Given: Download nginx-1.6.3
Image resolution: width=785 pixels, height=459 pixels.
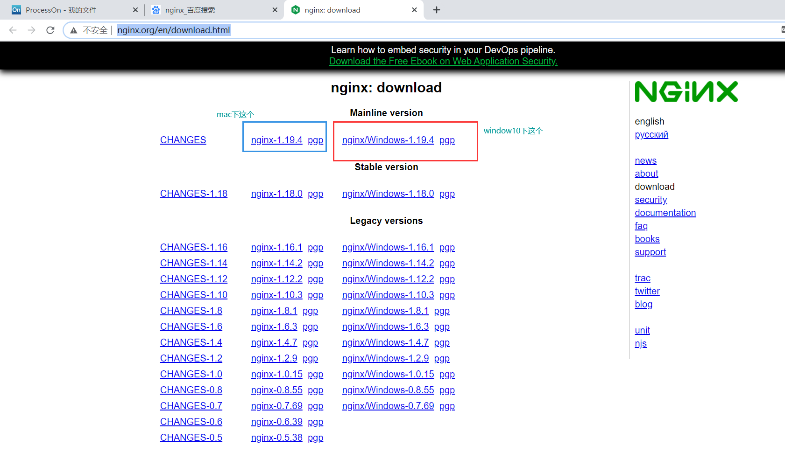Looking at the screenshot, I should tap(274, 327).
